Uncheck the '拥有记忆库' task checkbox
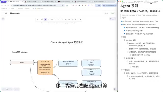 [125, 34]
